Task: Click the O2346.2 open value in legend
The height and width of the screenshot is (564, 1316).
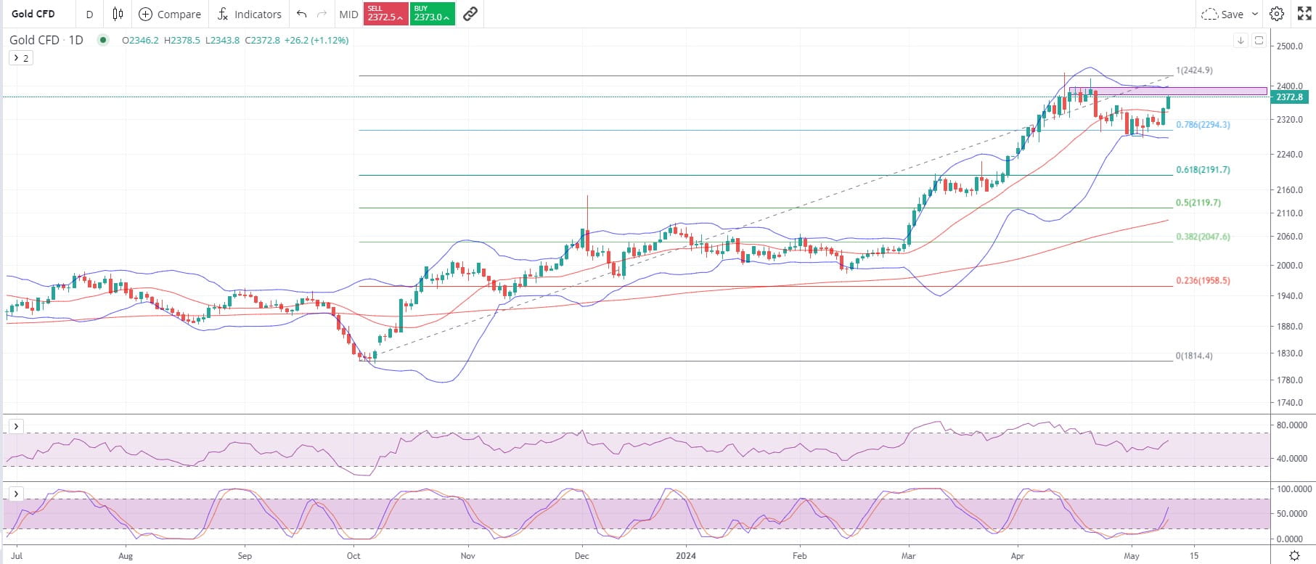Action: [140, 41]
